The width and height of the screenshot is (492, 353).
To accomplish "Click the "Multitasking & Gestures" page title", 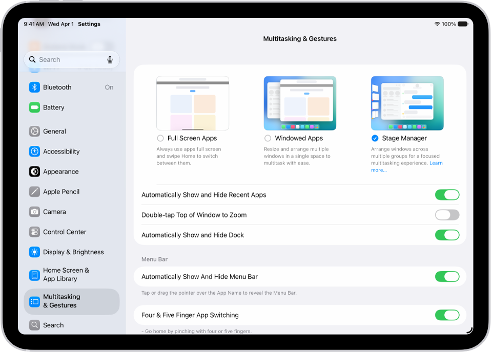I will click(x=300, y=39).
